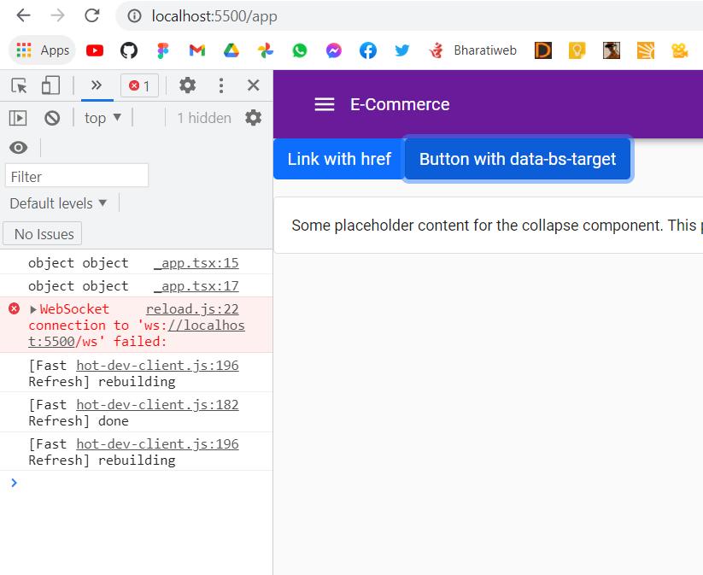Clear the console with the block icon
The height and width of the screenshot is (575, 703).
click(52, 118)
